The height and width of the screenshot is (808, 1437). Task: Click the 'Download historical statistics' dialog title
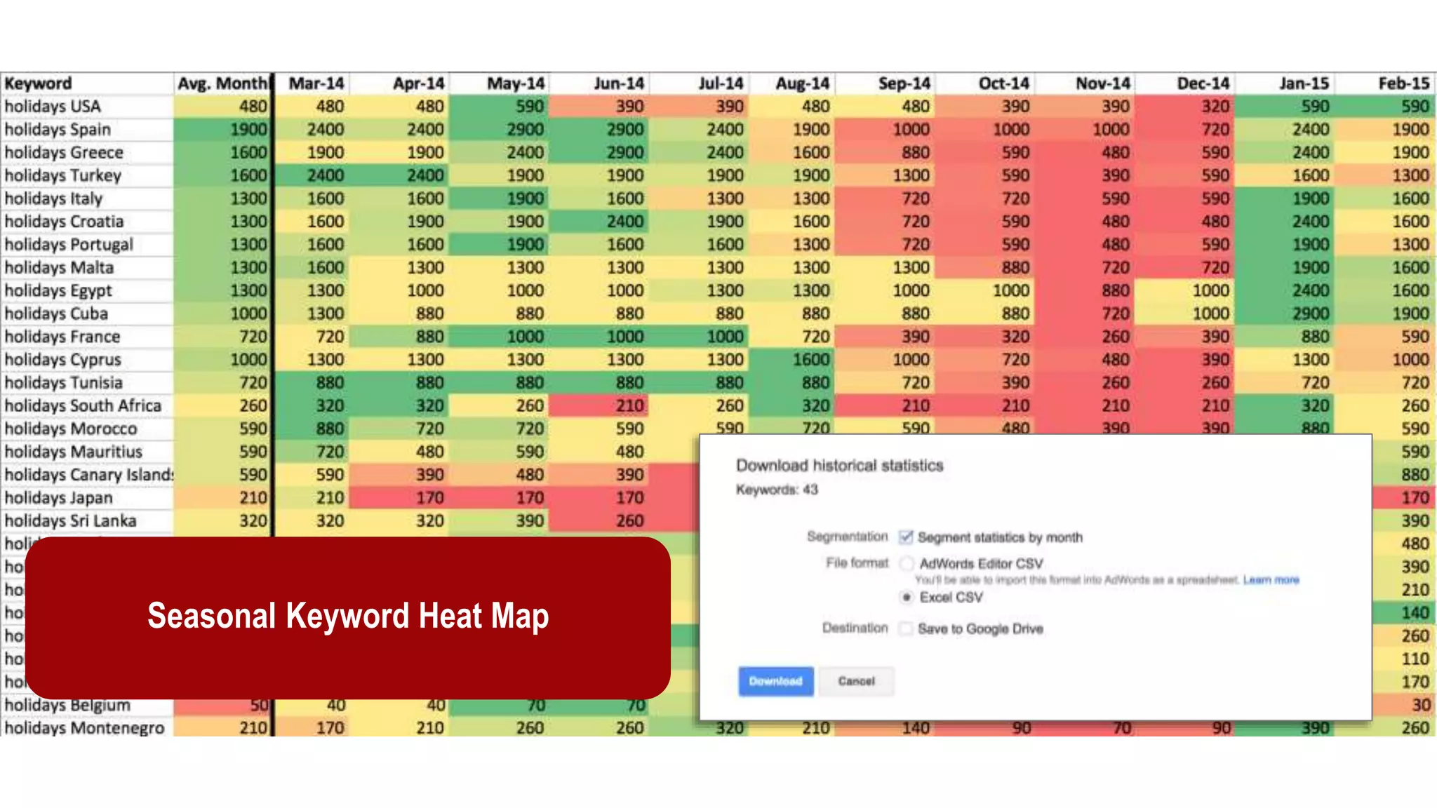[839, 466]
